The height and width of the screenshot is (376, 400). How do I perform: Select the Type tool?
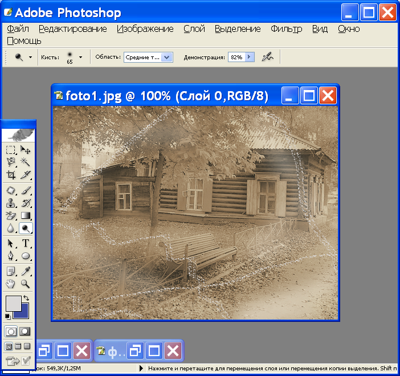click(26, 243)
